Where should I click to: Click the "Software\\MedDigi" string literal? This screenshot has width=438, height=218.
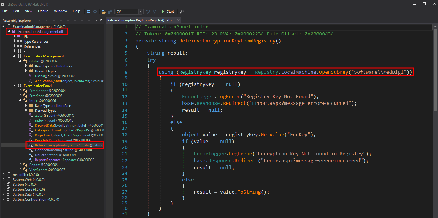(x=379, y=72)
